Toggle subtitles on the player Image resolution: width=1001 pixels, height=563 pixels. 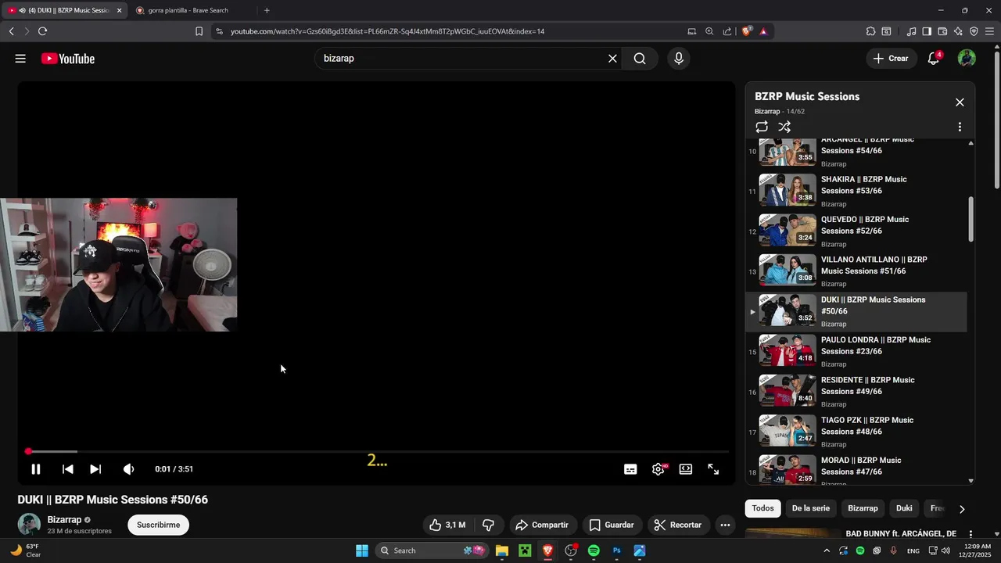tap(630, 469)
